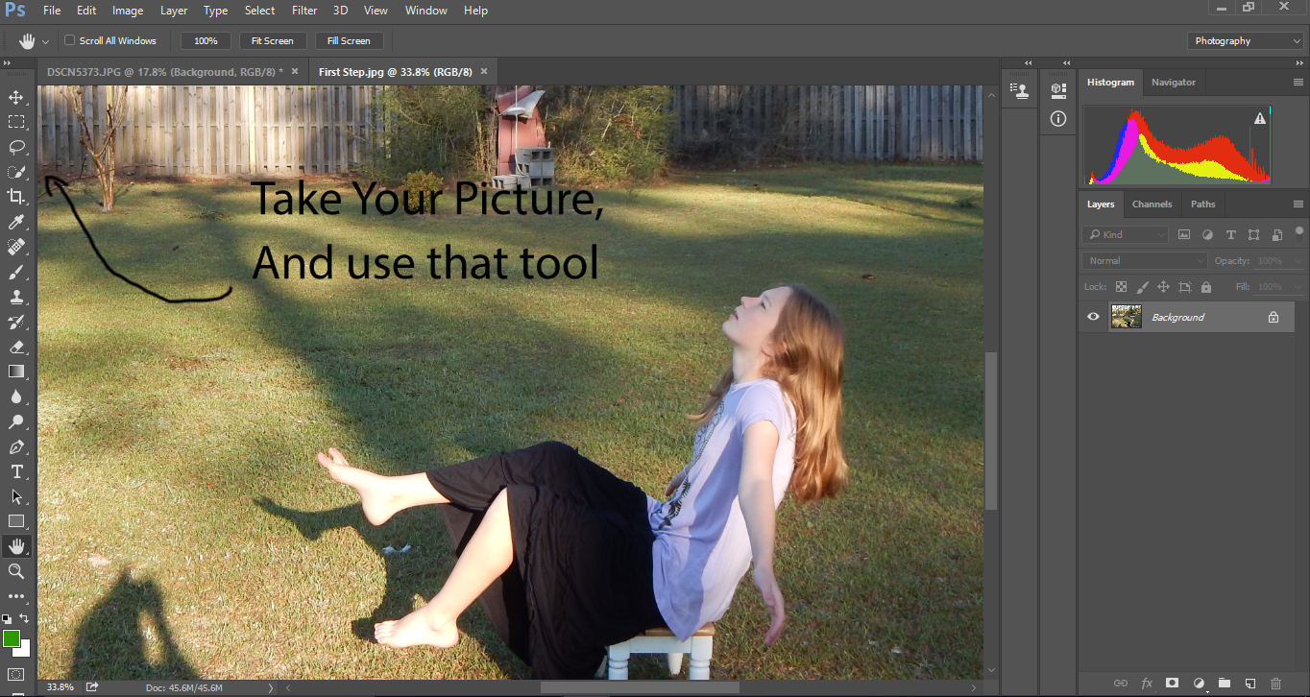Screen dimensions: 1310x697
Task: Select the Zoom magnifier tool
Action: [x=16, y=571]
